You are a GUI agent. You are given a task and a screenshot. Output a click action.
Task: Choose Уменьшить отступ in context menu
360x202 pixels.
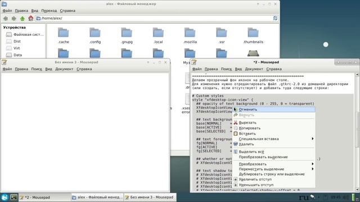tap(274, 185)
